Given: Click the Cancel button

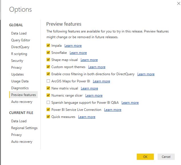Looking at the screenshot, I should [x=166, y=157].
